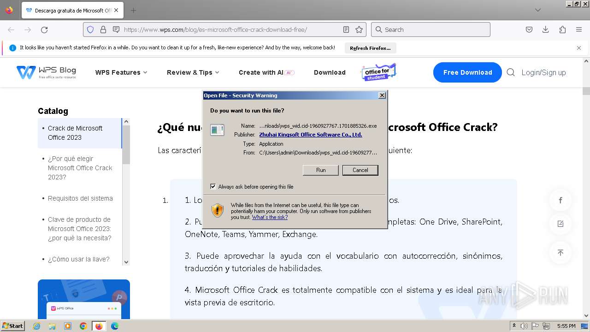Select catalog item Crack de Microsoft Office 2023

pos(80,133)
